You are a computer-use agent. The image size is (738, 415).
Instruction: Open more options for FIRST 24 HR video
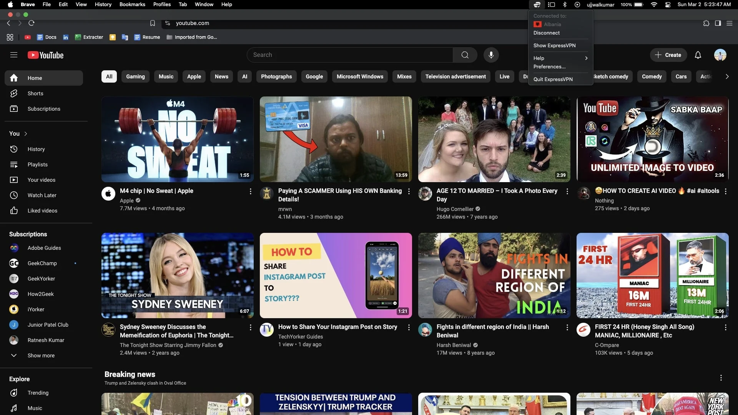pos(726,327)
